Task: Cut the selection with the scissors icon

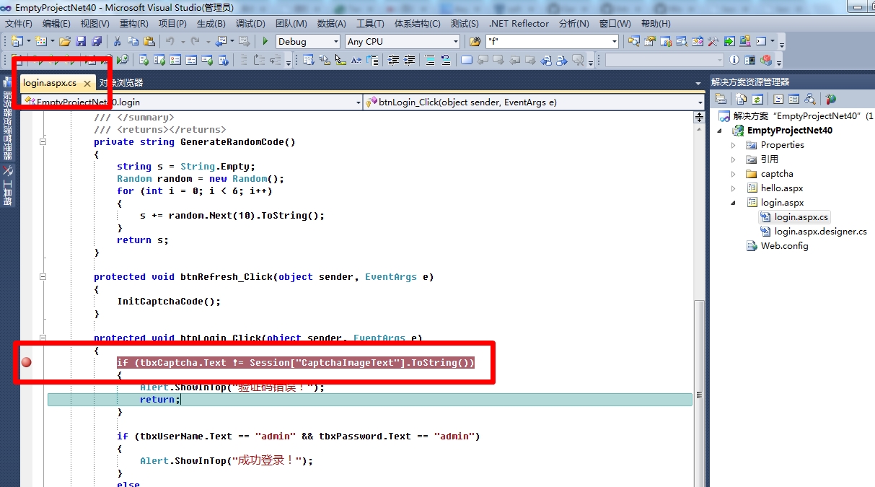Action: 117,41
